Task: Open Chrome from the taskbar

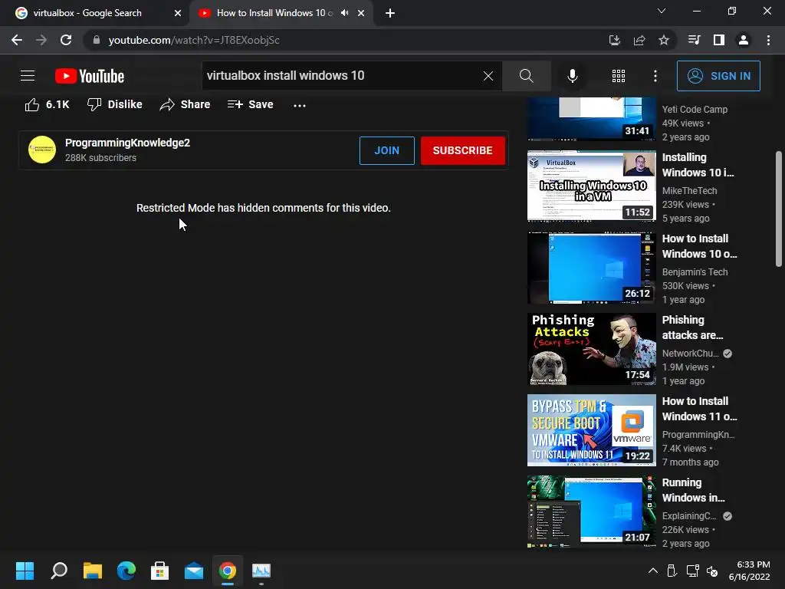Action: 227,571
